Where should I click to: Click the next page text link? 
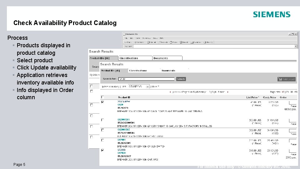[x=222, y=92]
